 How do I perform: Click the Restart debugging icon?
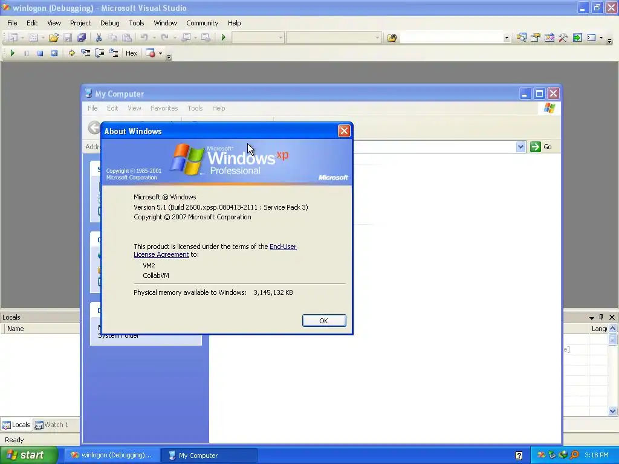[x=54, y=53]
